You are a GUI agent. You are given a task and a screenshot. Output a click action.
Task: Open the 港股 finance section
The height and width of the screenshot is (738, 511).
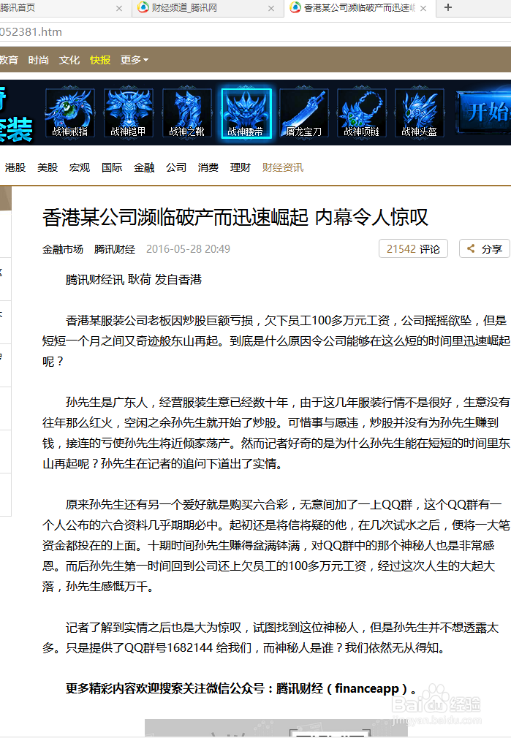tap(15, 167)
